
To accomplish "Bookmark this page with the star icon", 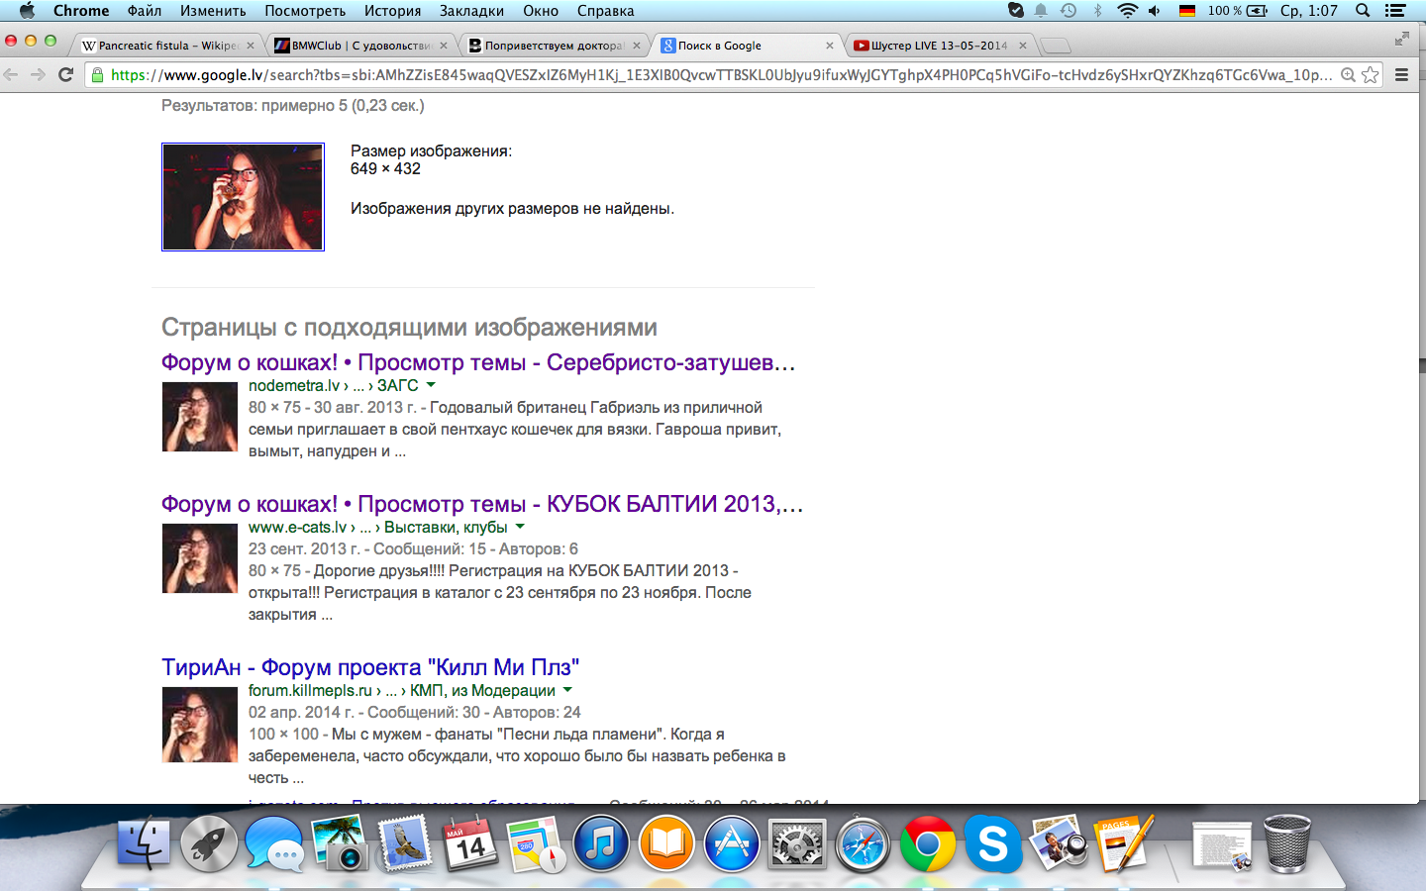I will [1371, 74].
